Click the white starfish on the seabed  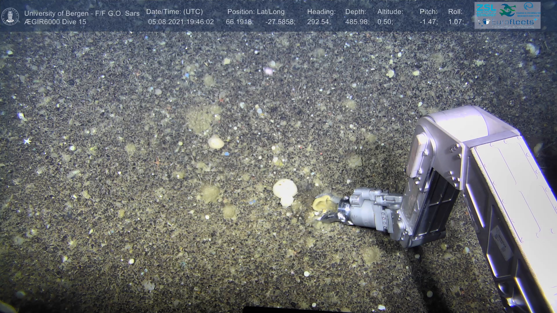27,141
